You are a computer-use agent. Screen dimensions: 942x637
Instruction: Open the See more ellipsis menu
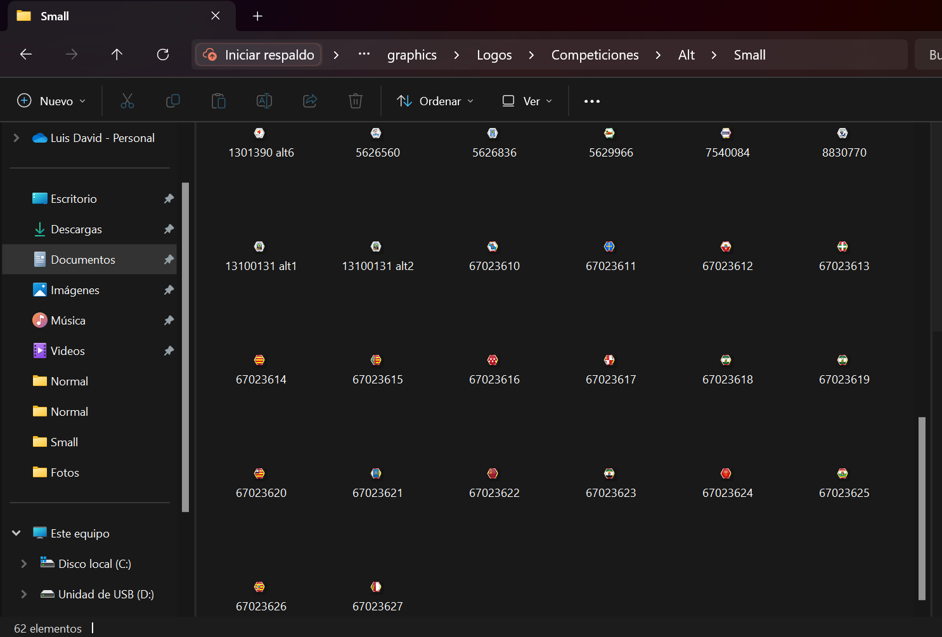click(x=592, y=101)
